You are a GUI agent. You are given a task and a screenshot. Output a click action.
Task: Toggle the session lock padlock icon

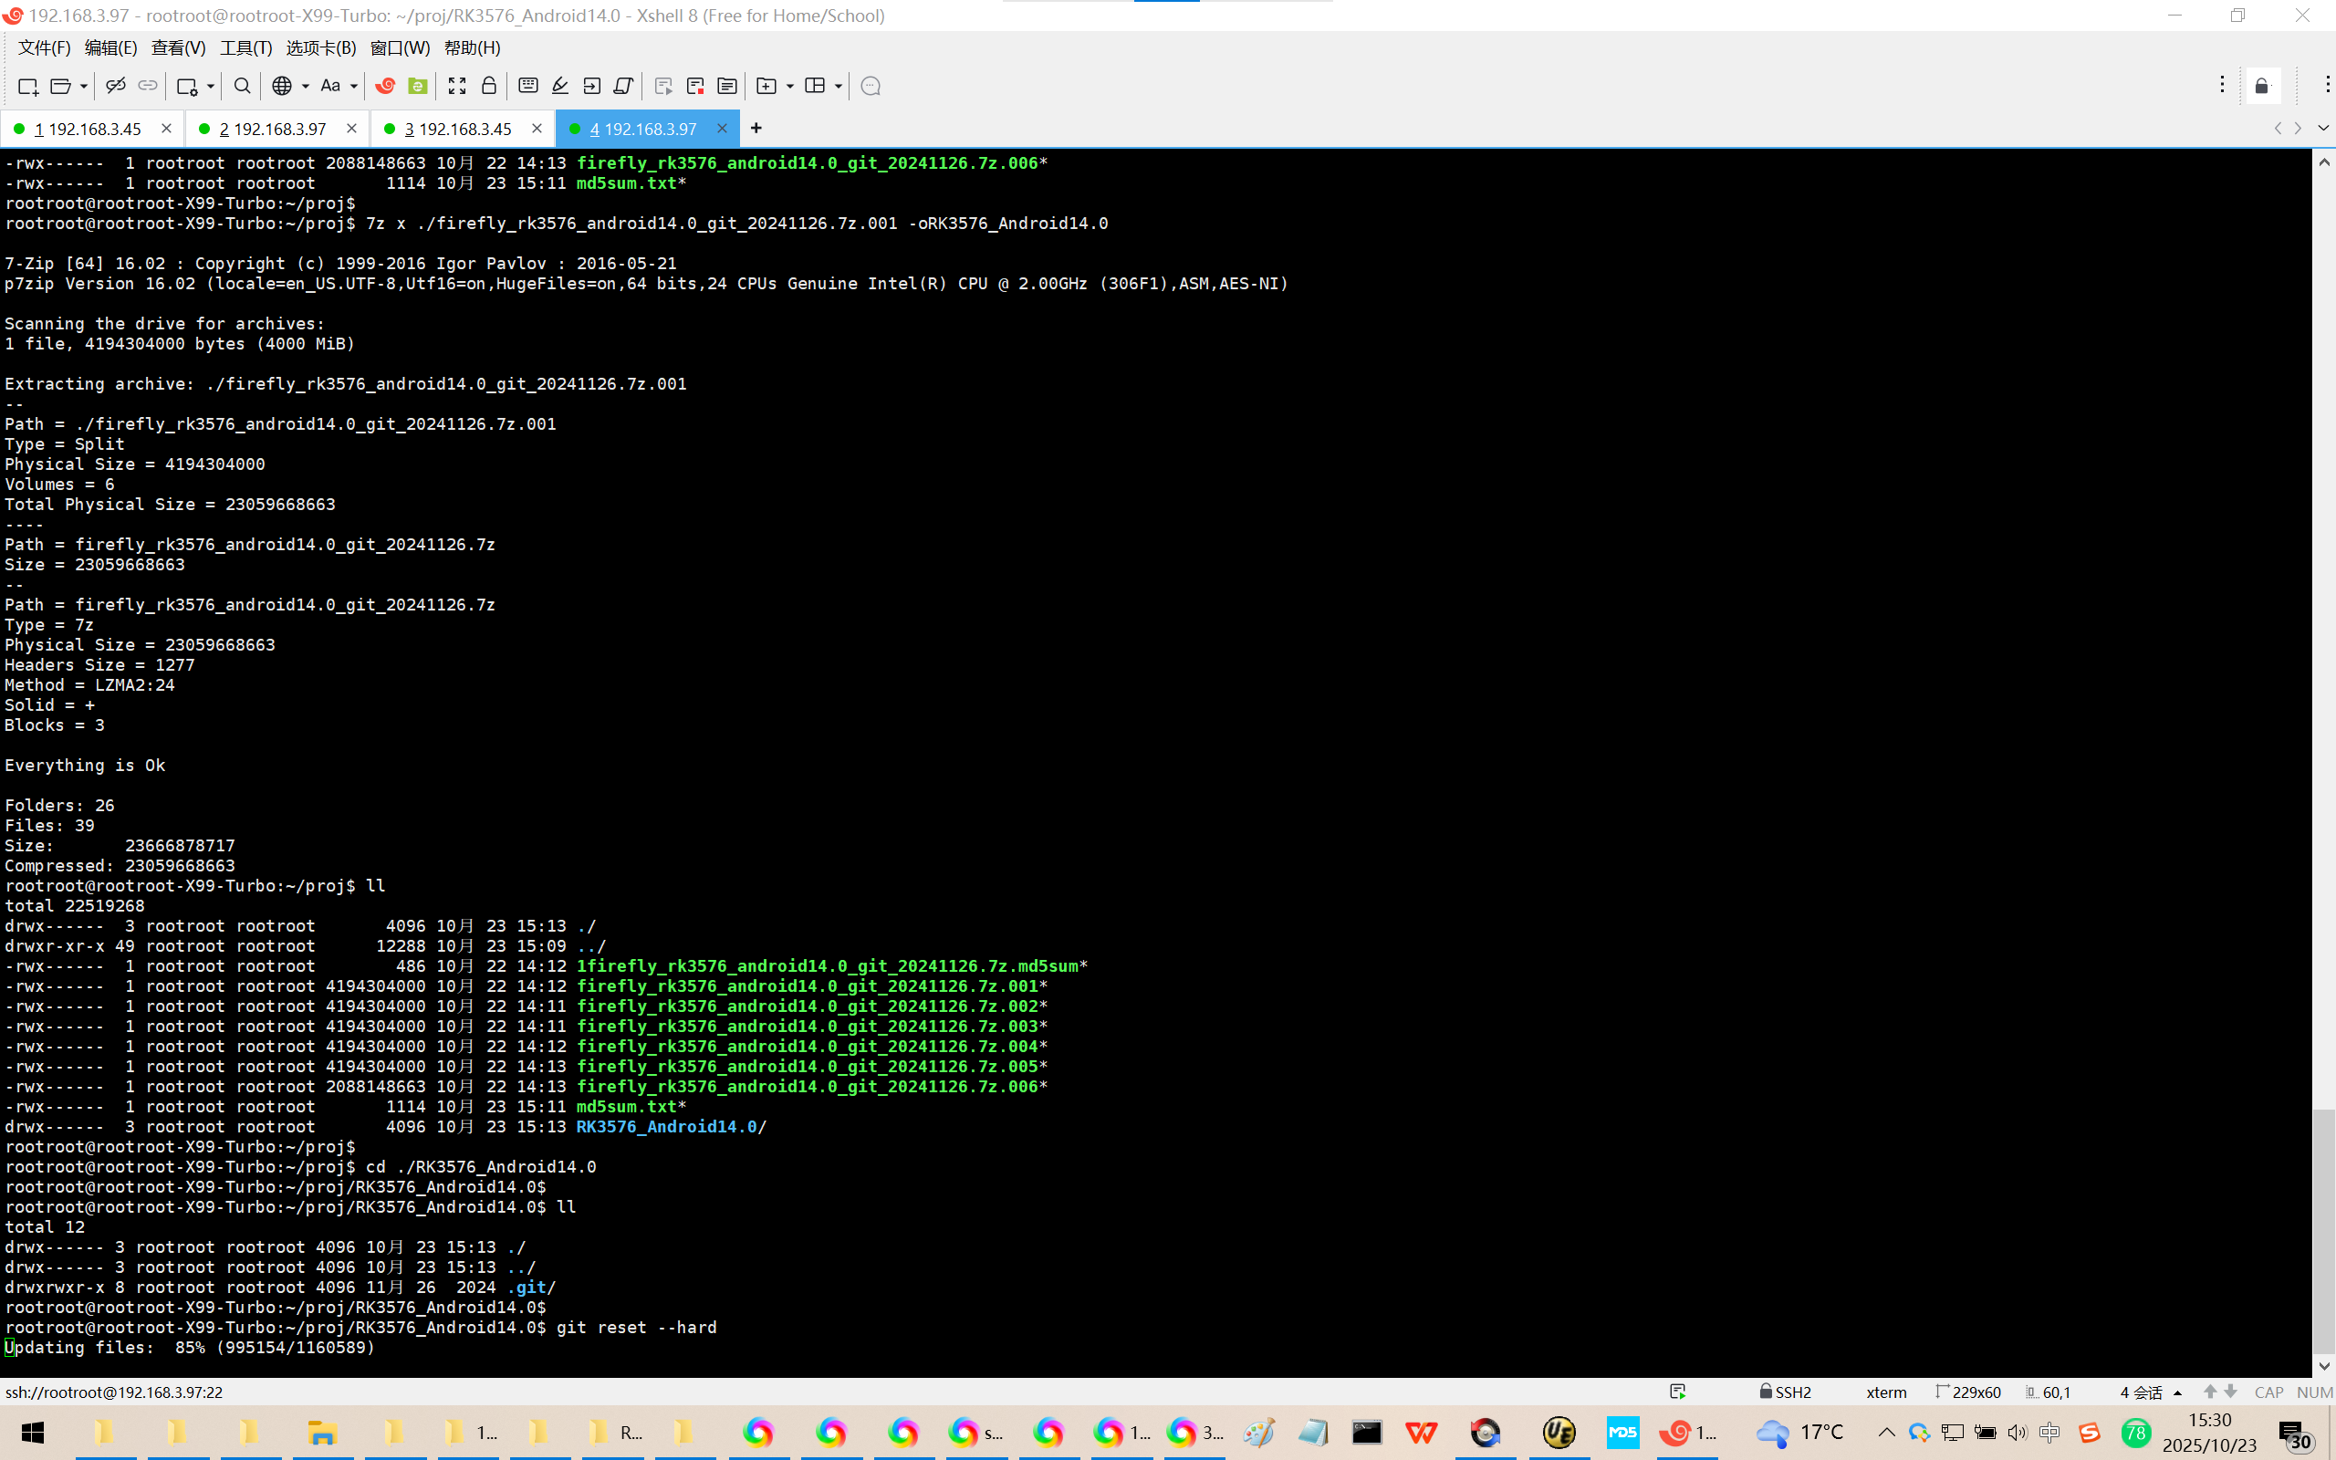tap(488, 86)
